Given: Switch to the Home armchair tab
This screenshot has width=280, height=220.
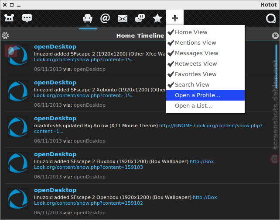Looking at the screenshot, I should click(88, 18).
